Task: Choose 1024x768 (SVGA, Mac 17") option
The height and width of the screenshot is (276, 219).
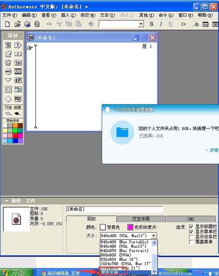Action: click(x=126, y=264)
